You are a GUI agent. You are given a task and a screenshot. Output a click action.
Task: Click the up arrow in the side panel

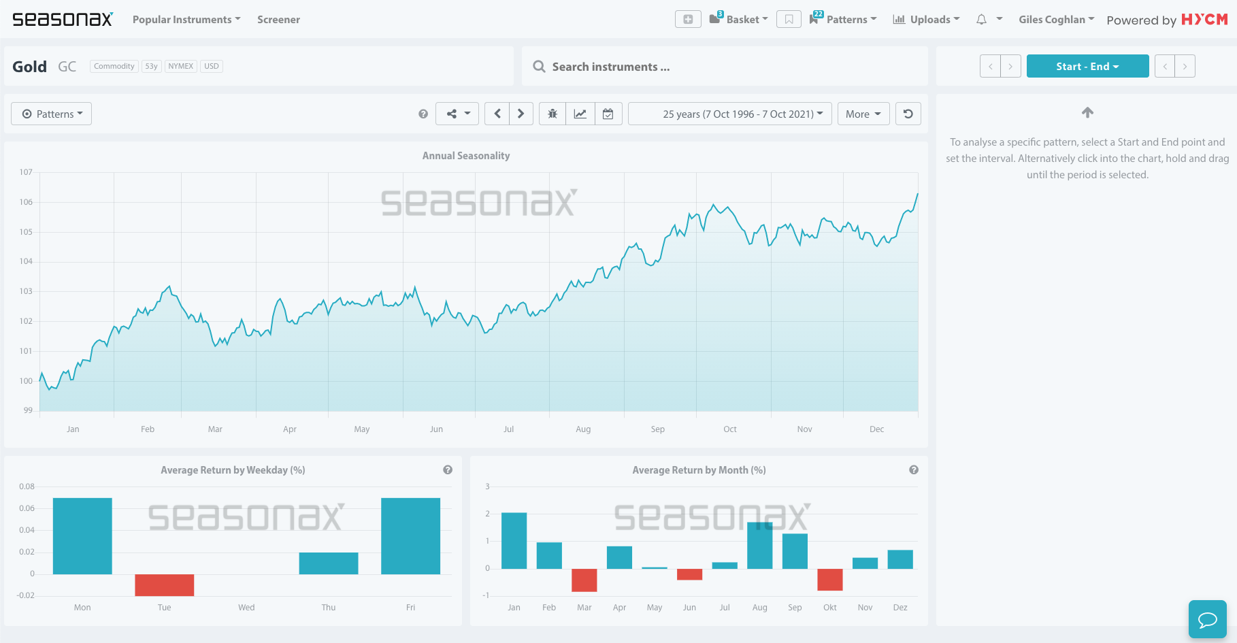pyautogui.click(x=1087, y=112)
